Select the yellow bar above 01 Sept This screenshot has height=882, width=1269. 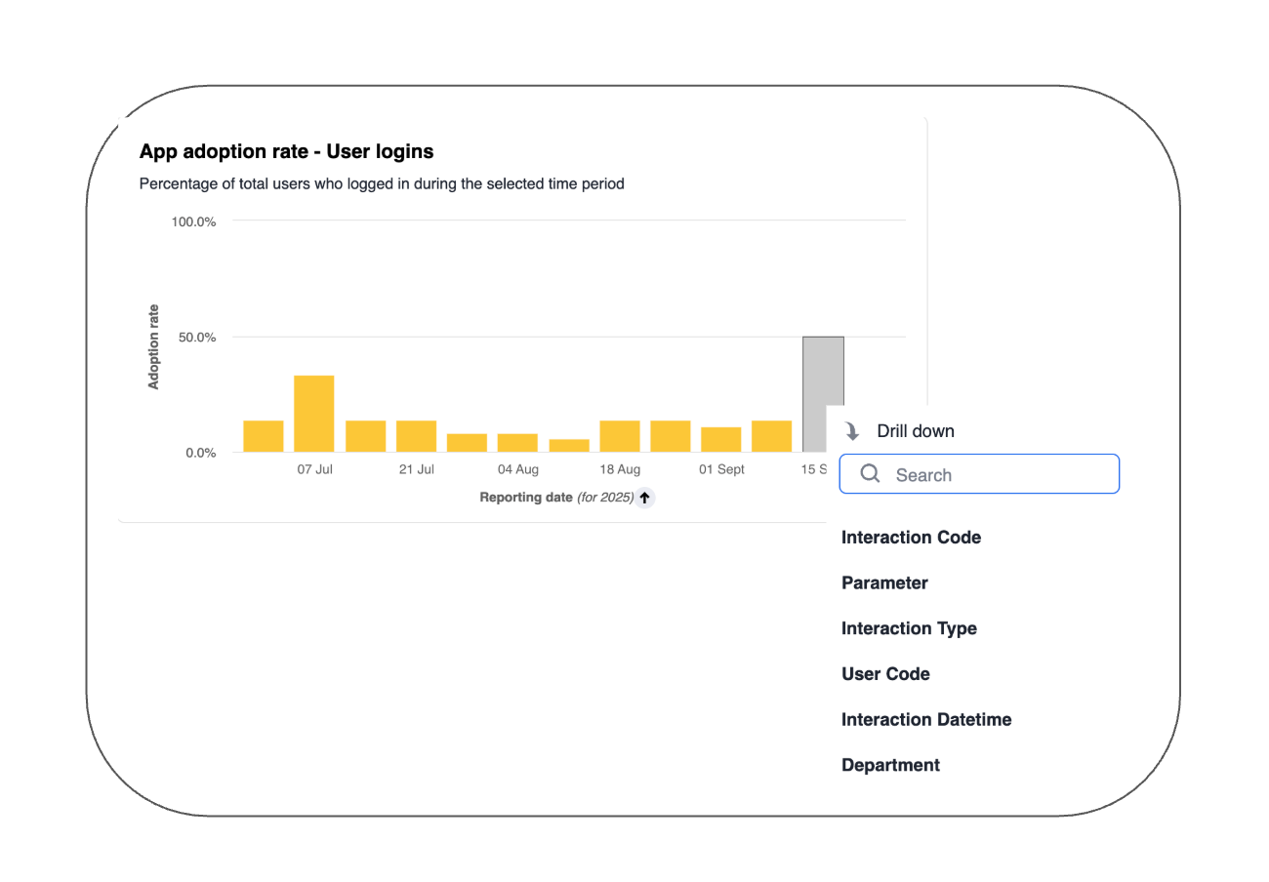(x=720, y=439)
